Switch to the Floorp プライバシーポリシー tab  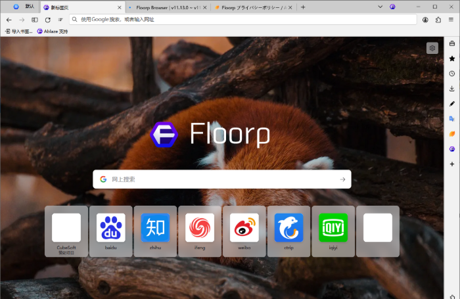(253, 8)
